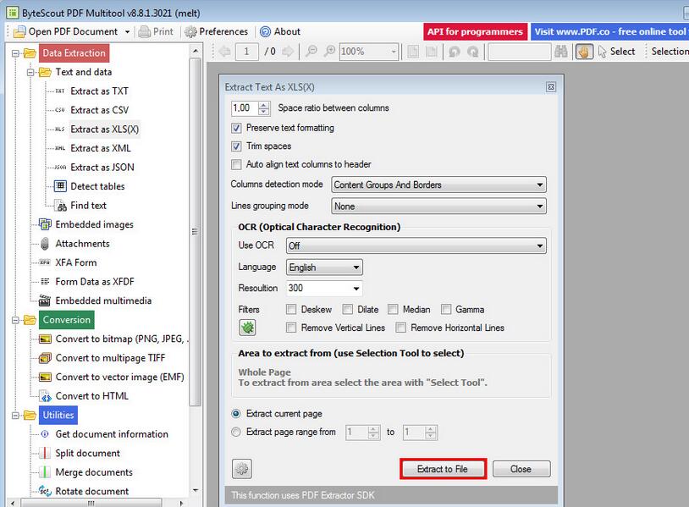Enable Auto align text columns to header
This screenshot has height=507, width=689.
click(236, 164)
